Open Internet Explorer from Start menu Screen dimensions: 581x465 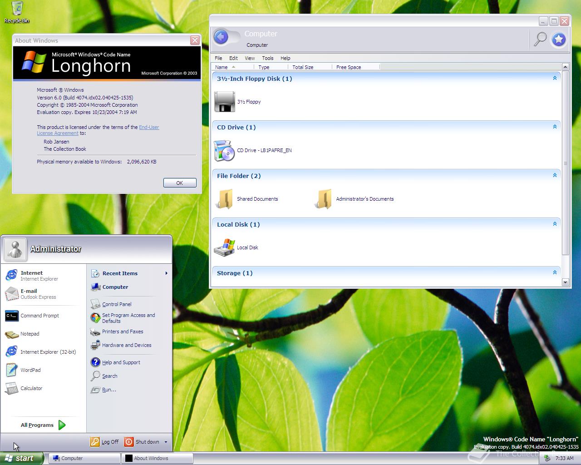[44, 276]
